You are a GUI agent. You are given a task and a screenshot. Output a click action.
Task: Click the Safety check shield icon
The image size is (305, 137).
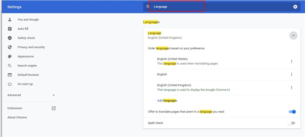10,38
